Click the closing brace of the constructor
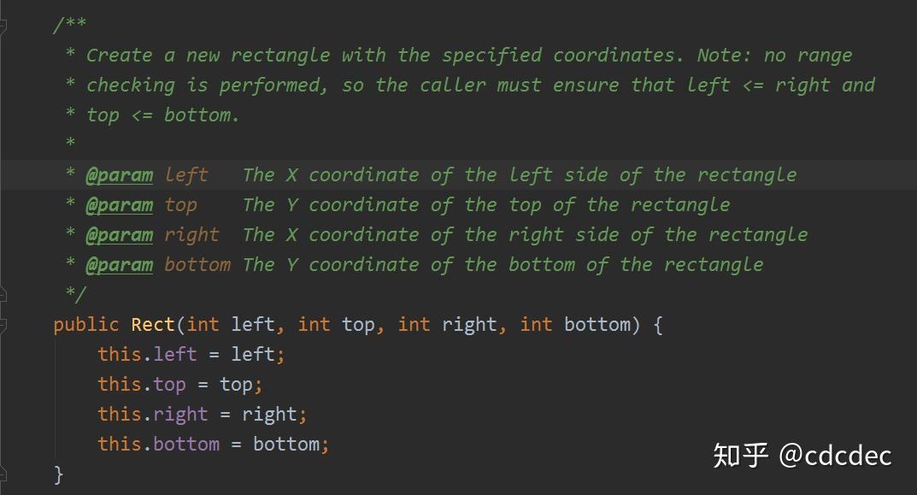Image resolution: width=917 pixels, height=495 pixels. click(x=59, y=474)
